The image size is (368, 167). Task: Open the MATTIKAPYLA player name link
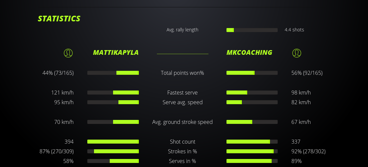click(x=116, y=52)
